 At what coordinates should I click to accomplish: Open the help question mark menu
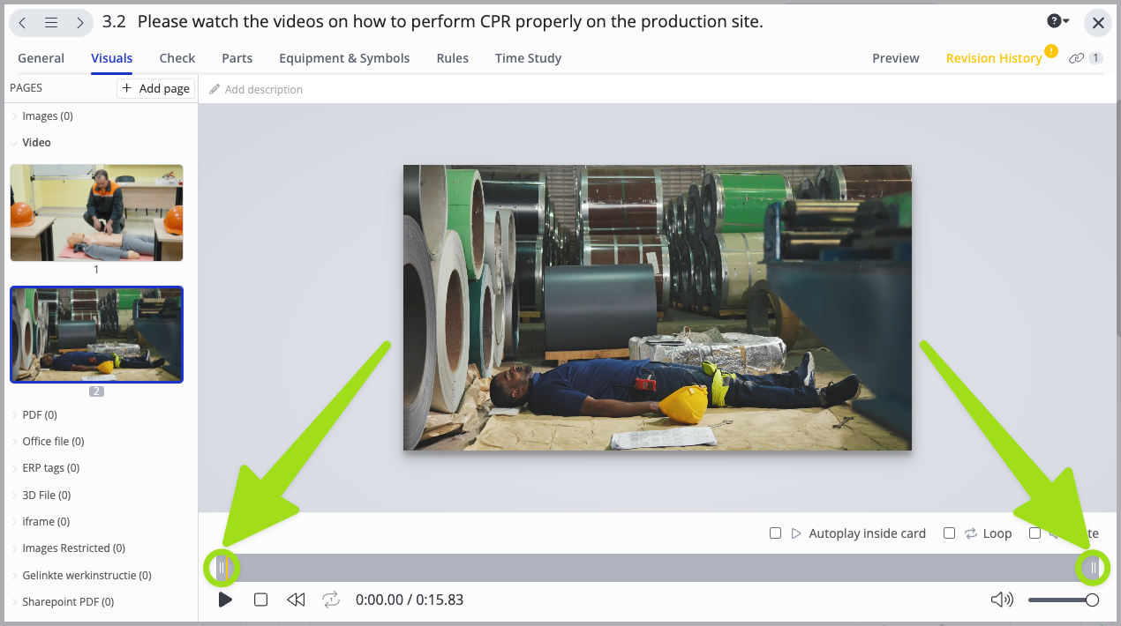1057,21
